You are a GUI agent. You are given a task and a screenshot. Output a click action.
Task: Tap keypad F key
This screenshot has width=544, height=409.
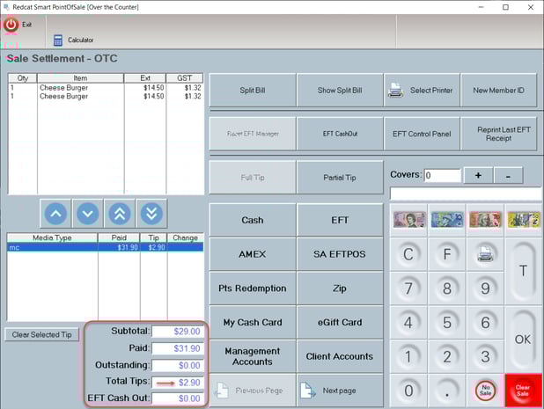[x=447, y=254]
